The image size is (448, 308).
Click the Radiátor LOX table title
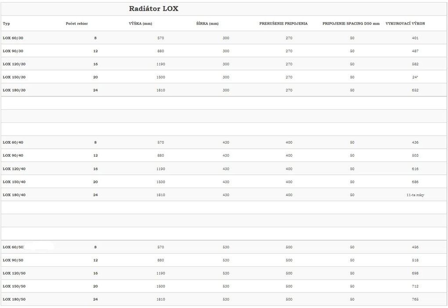pos(153,9)
